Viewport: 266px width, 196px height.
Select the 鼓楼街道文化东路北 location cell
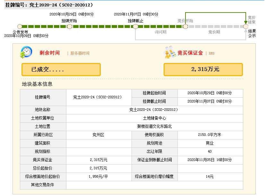tap(154, 127)
